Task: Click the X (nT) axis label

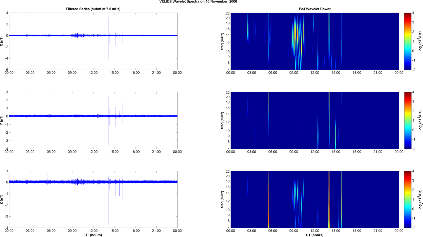Action: tap(2, 41)
